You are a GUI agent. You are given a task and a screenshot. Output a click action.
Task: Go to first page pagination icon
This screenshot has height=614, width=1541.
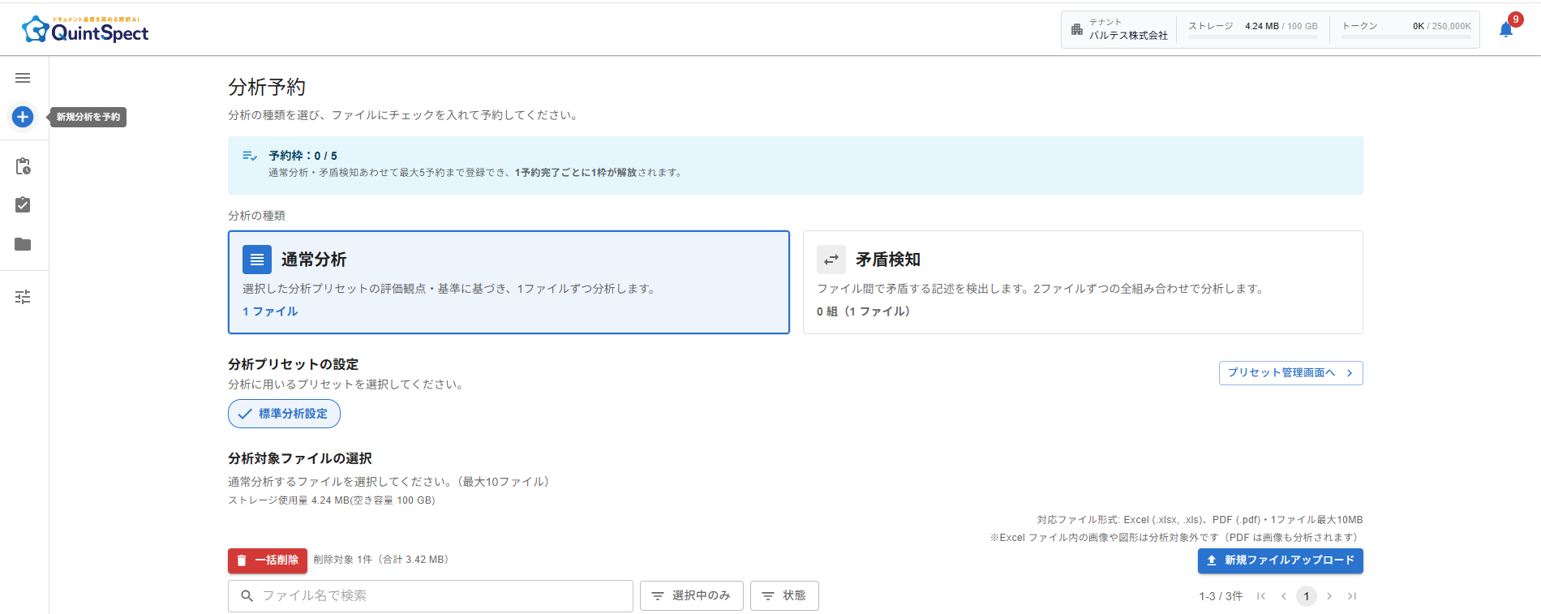(x=1261, y=596)
